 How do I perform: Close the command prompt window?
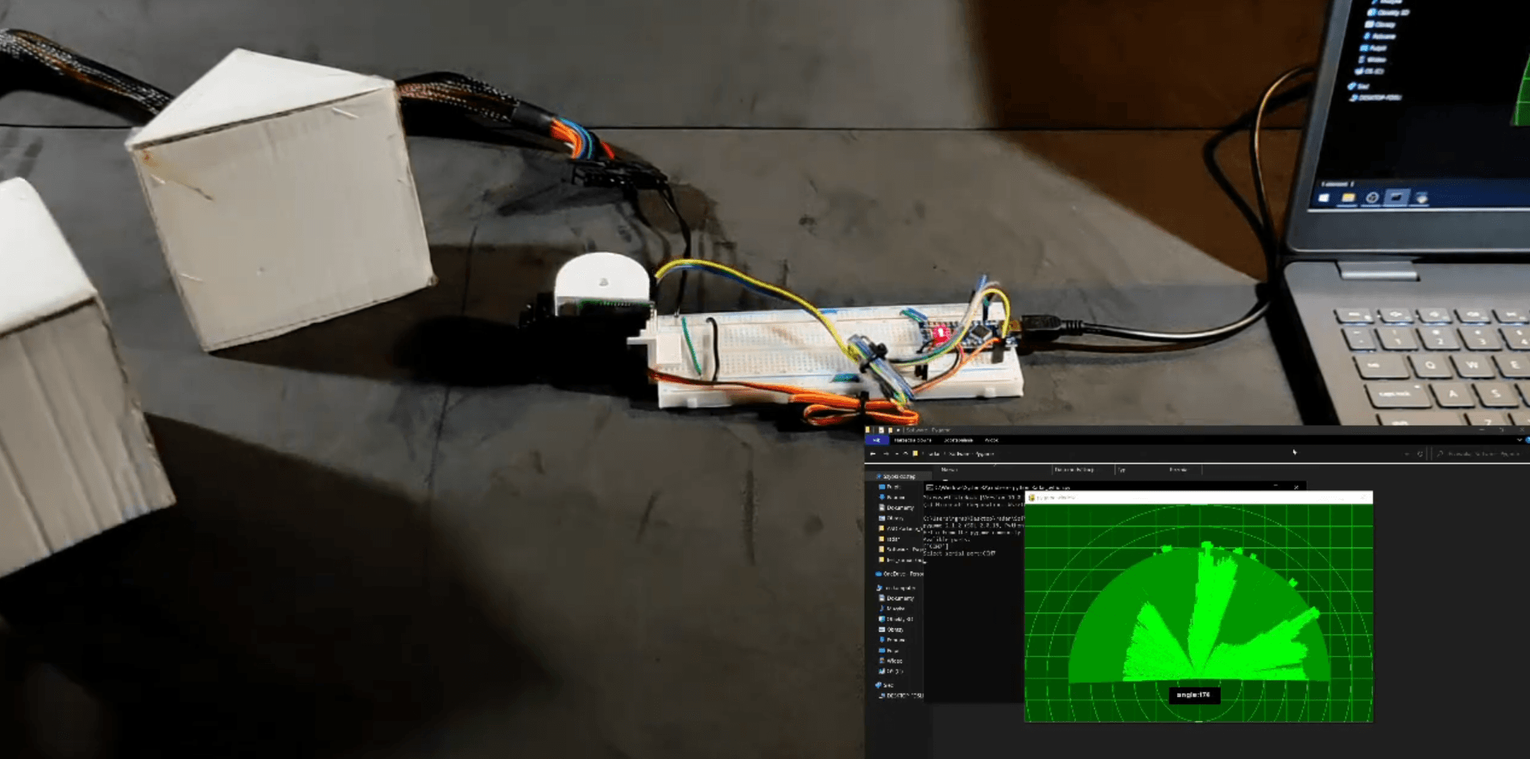tap(1296, 487)
